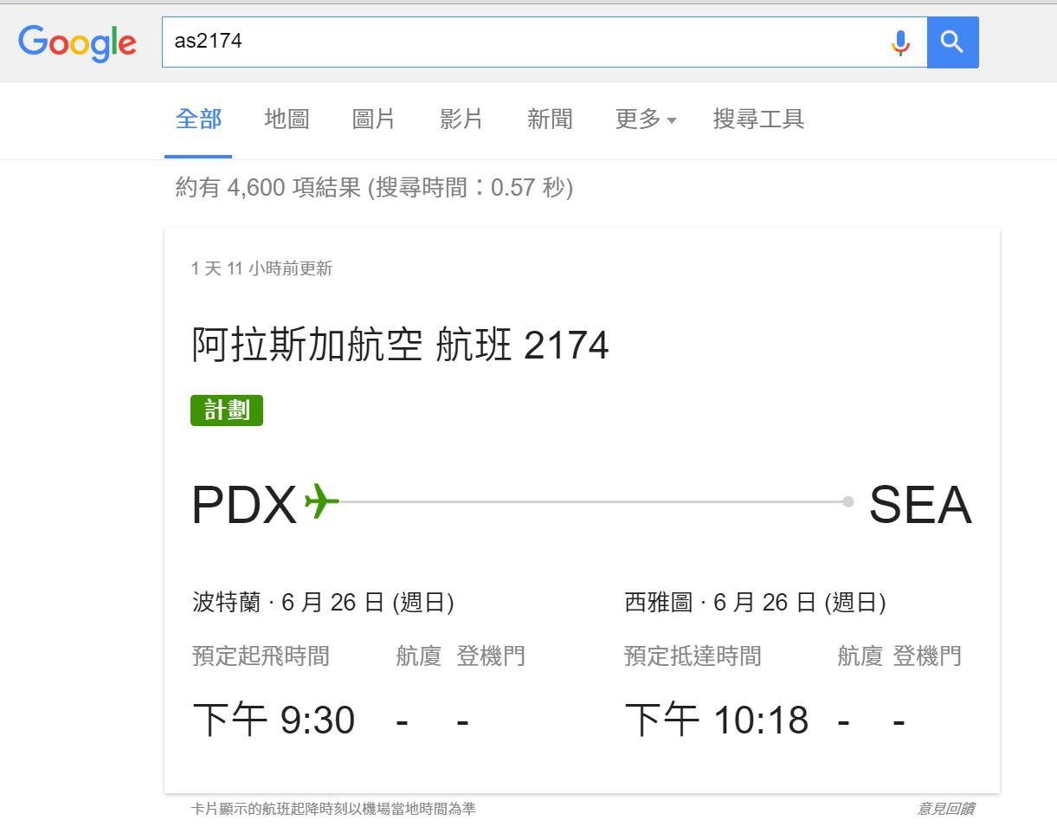Click the green airplane icon at PDX

(321, 501)
